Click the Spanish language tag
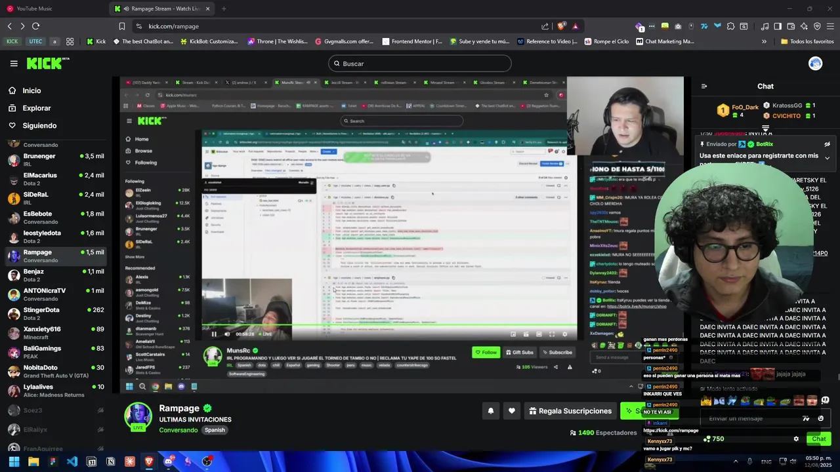 tap(215, 430)
